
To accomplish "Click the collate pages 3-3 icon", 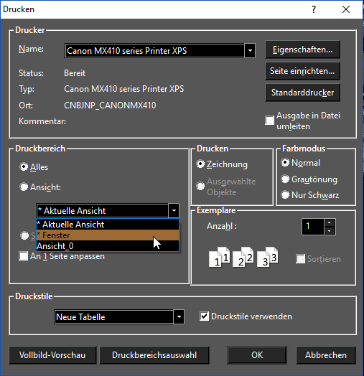I will click(268, 257).
